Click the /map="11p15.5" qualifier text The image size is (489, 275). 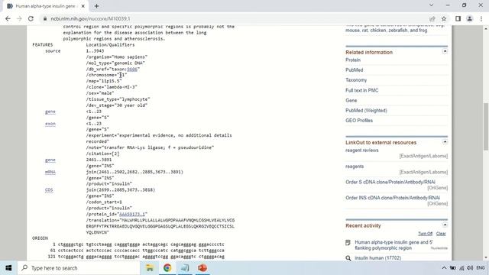click(104, 81)
